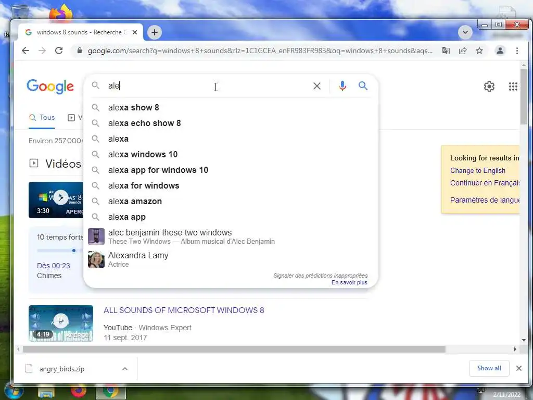533x400 pixels.
Task: Open En savoir plus link
Action: coord(349,283)
